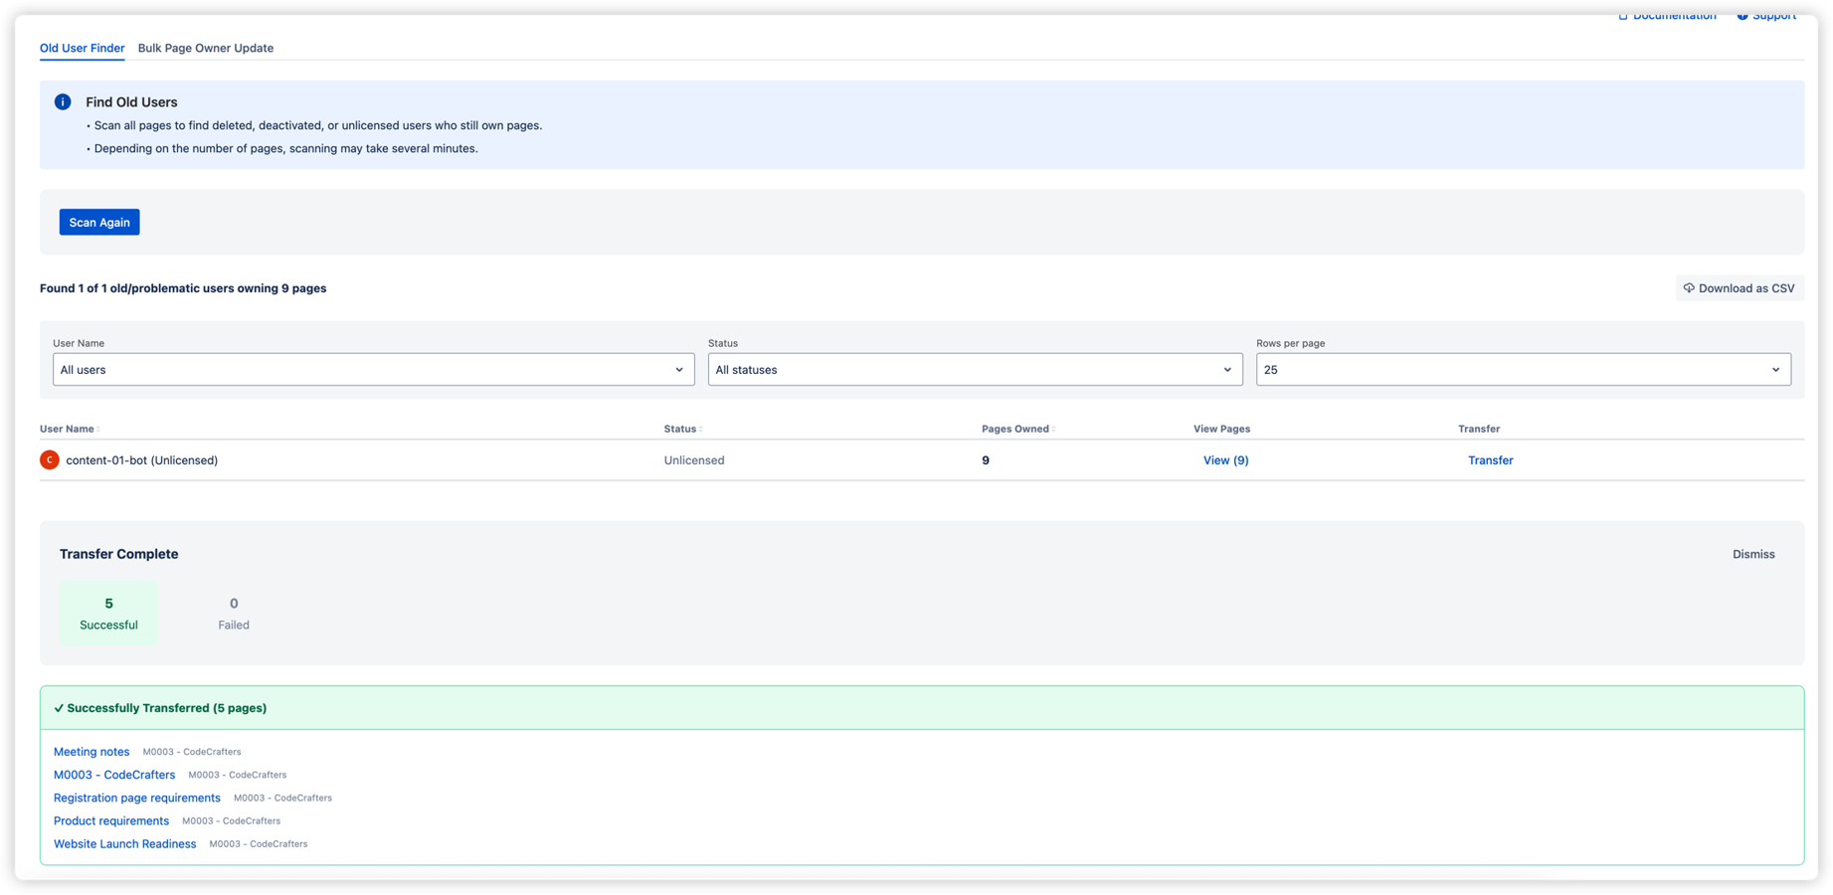This screenshot has height=895, width=1833.
Task: Switch to the Bulk Page Owner Update tab
Action: (206, 48)
